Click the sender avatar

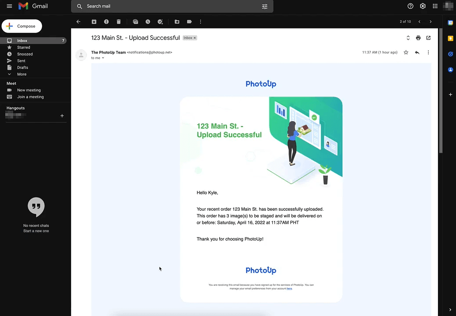click(81, 55)
